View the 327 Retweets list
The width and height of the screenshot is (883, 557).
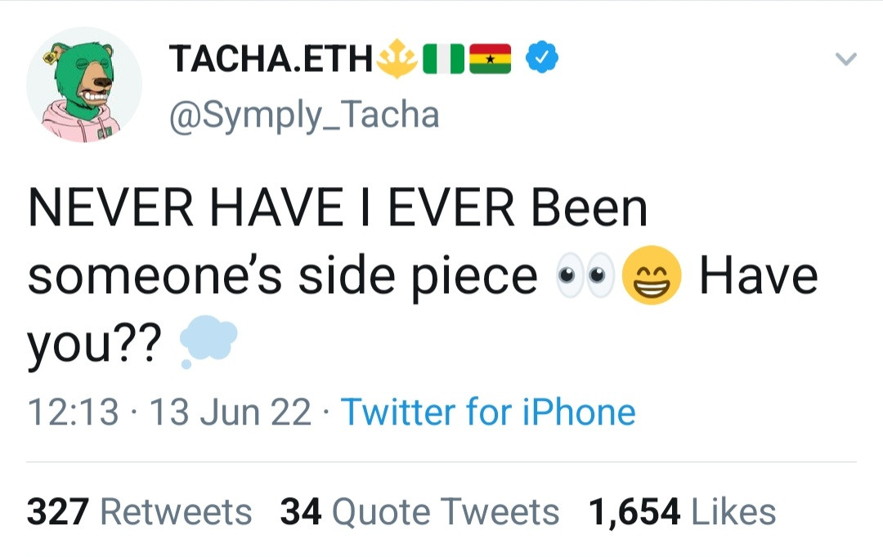[140, 512]
